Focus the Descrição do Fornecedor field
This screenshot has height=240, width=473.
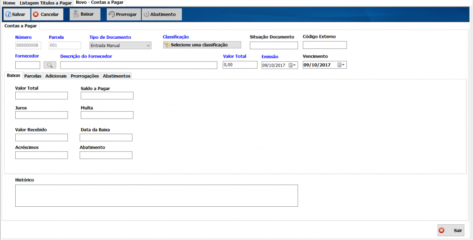[x=138, y=65]
